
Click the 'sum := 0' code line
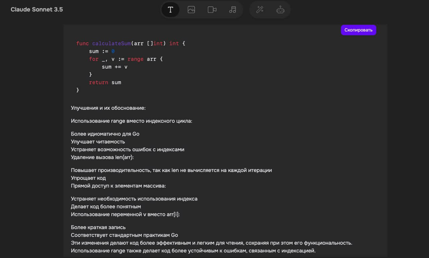(102, 51)
